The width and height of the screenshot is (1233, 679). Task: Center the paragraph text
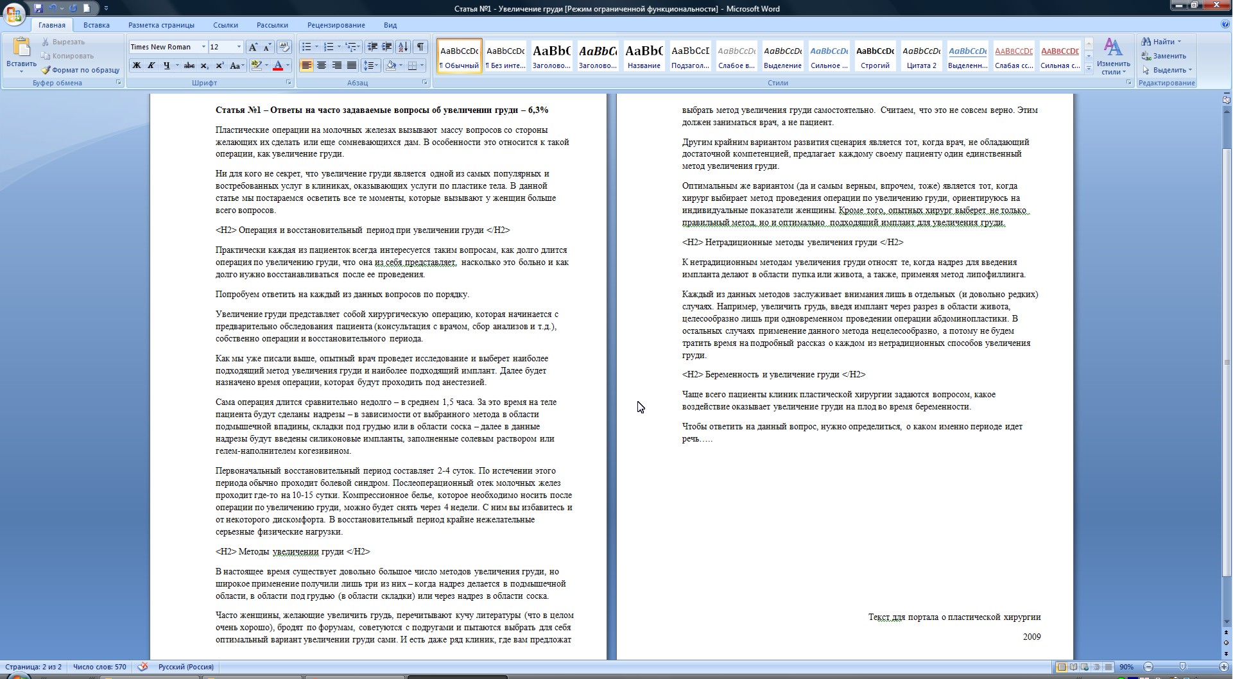(321, 65)
